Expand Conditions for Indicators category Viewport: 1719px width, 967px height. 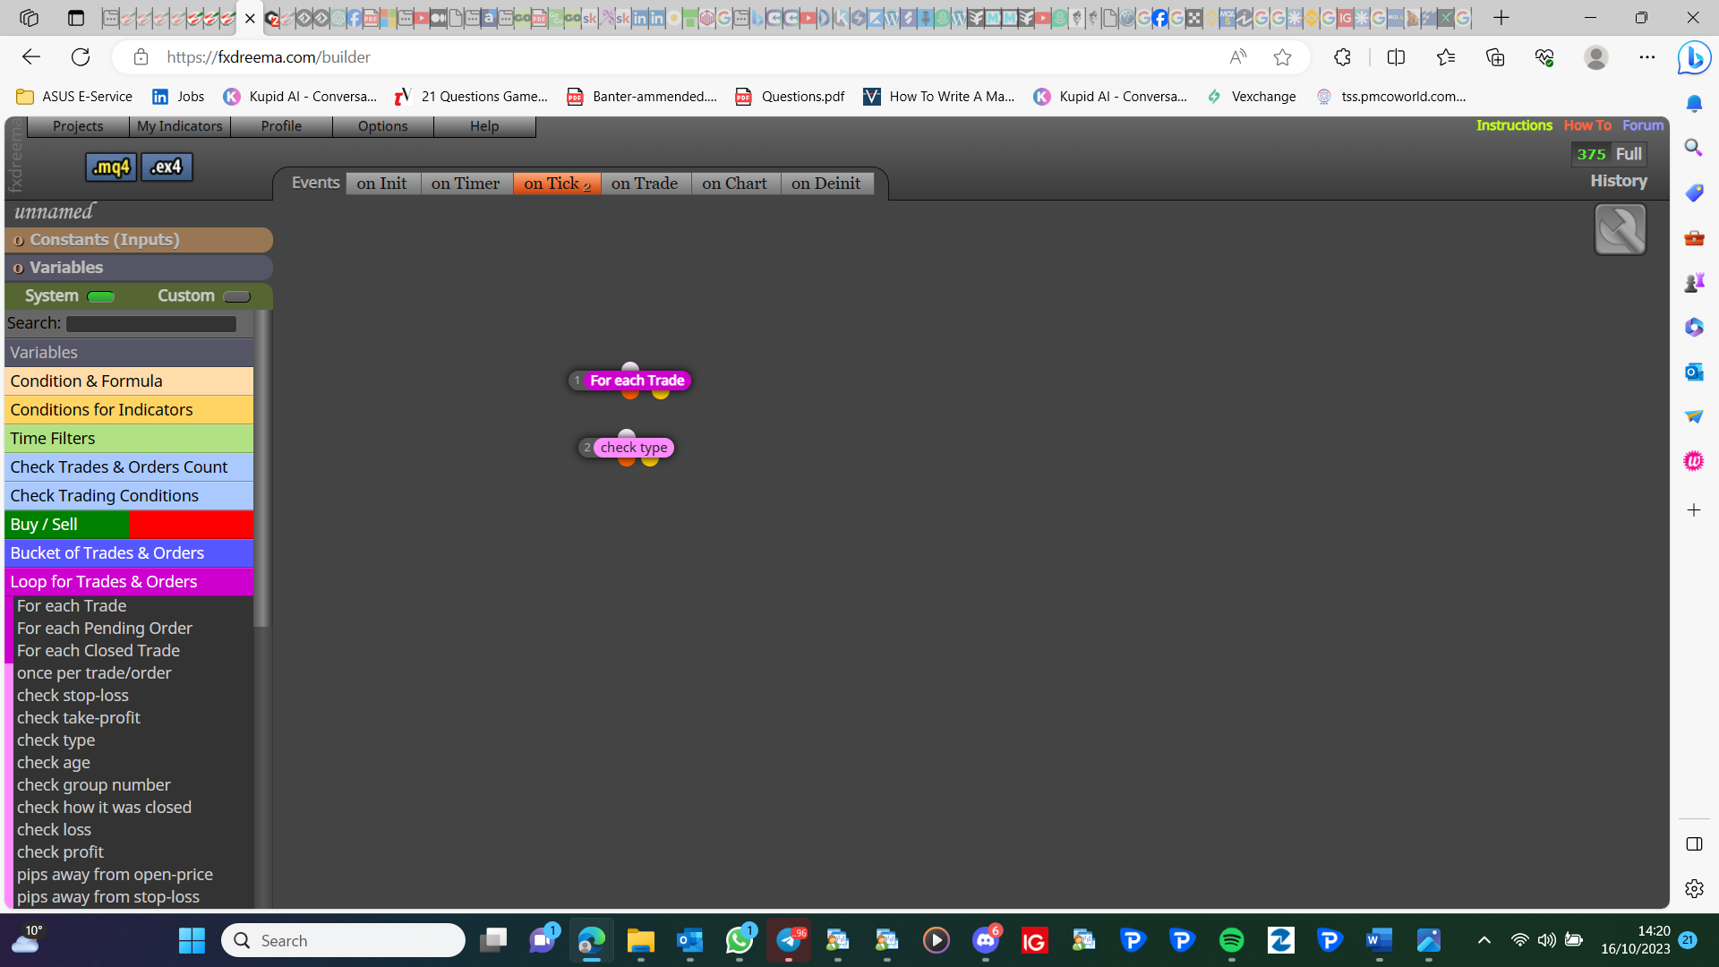pos(129,410)
